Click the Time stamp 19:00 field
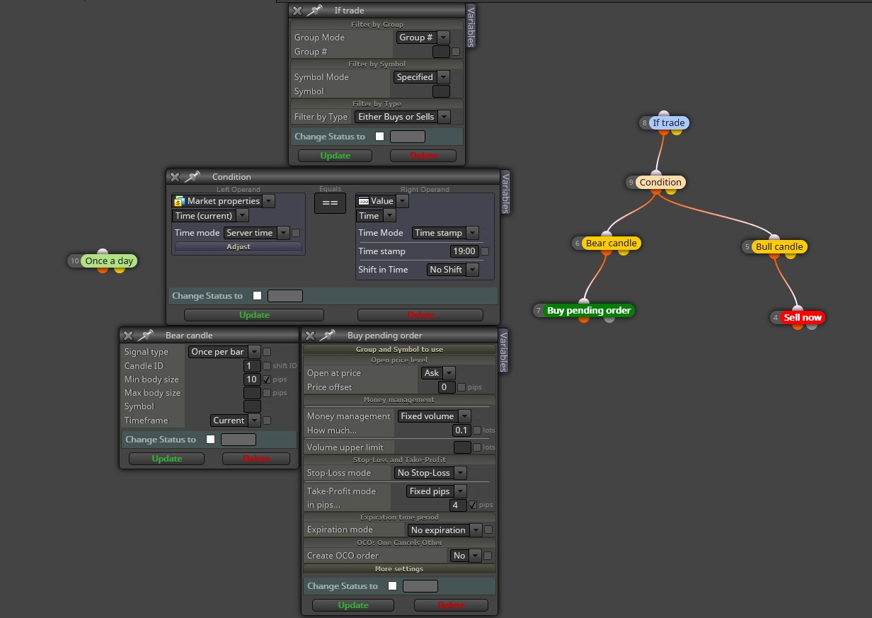This screenshot has width=872, height=618. point(464,251)
